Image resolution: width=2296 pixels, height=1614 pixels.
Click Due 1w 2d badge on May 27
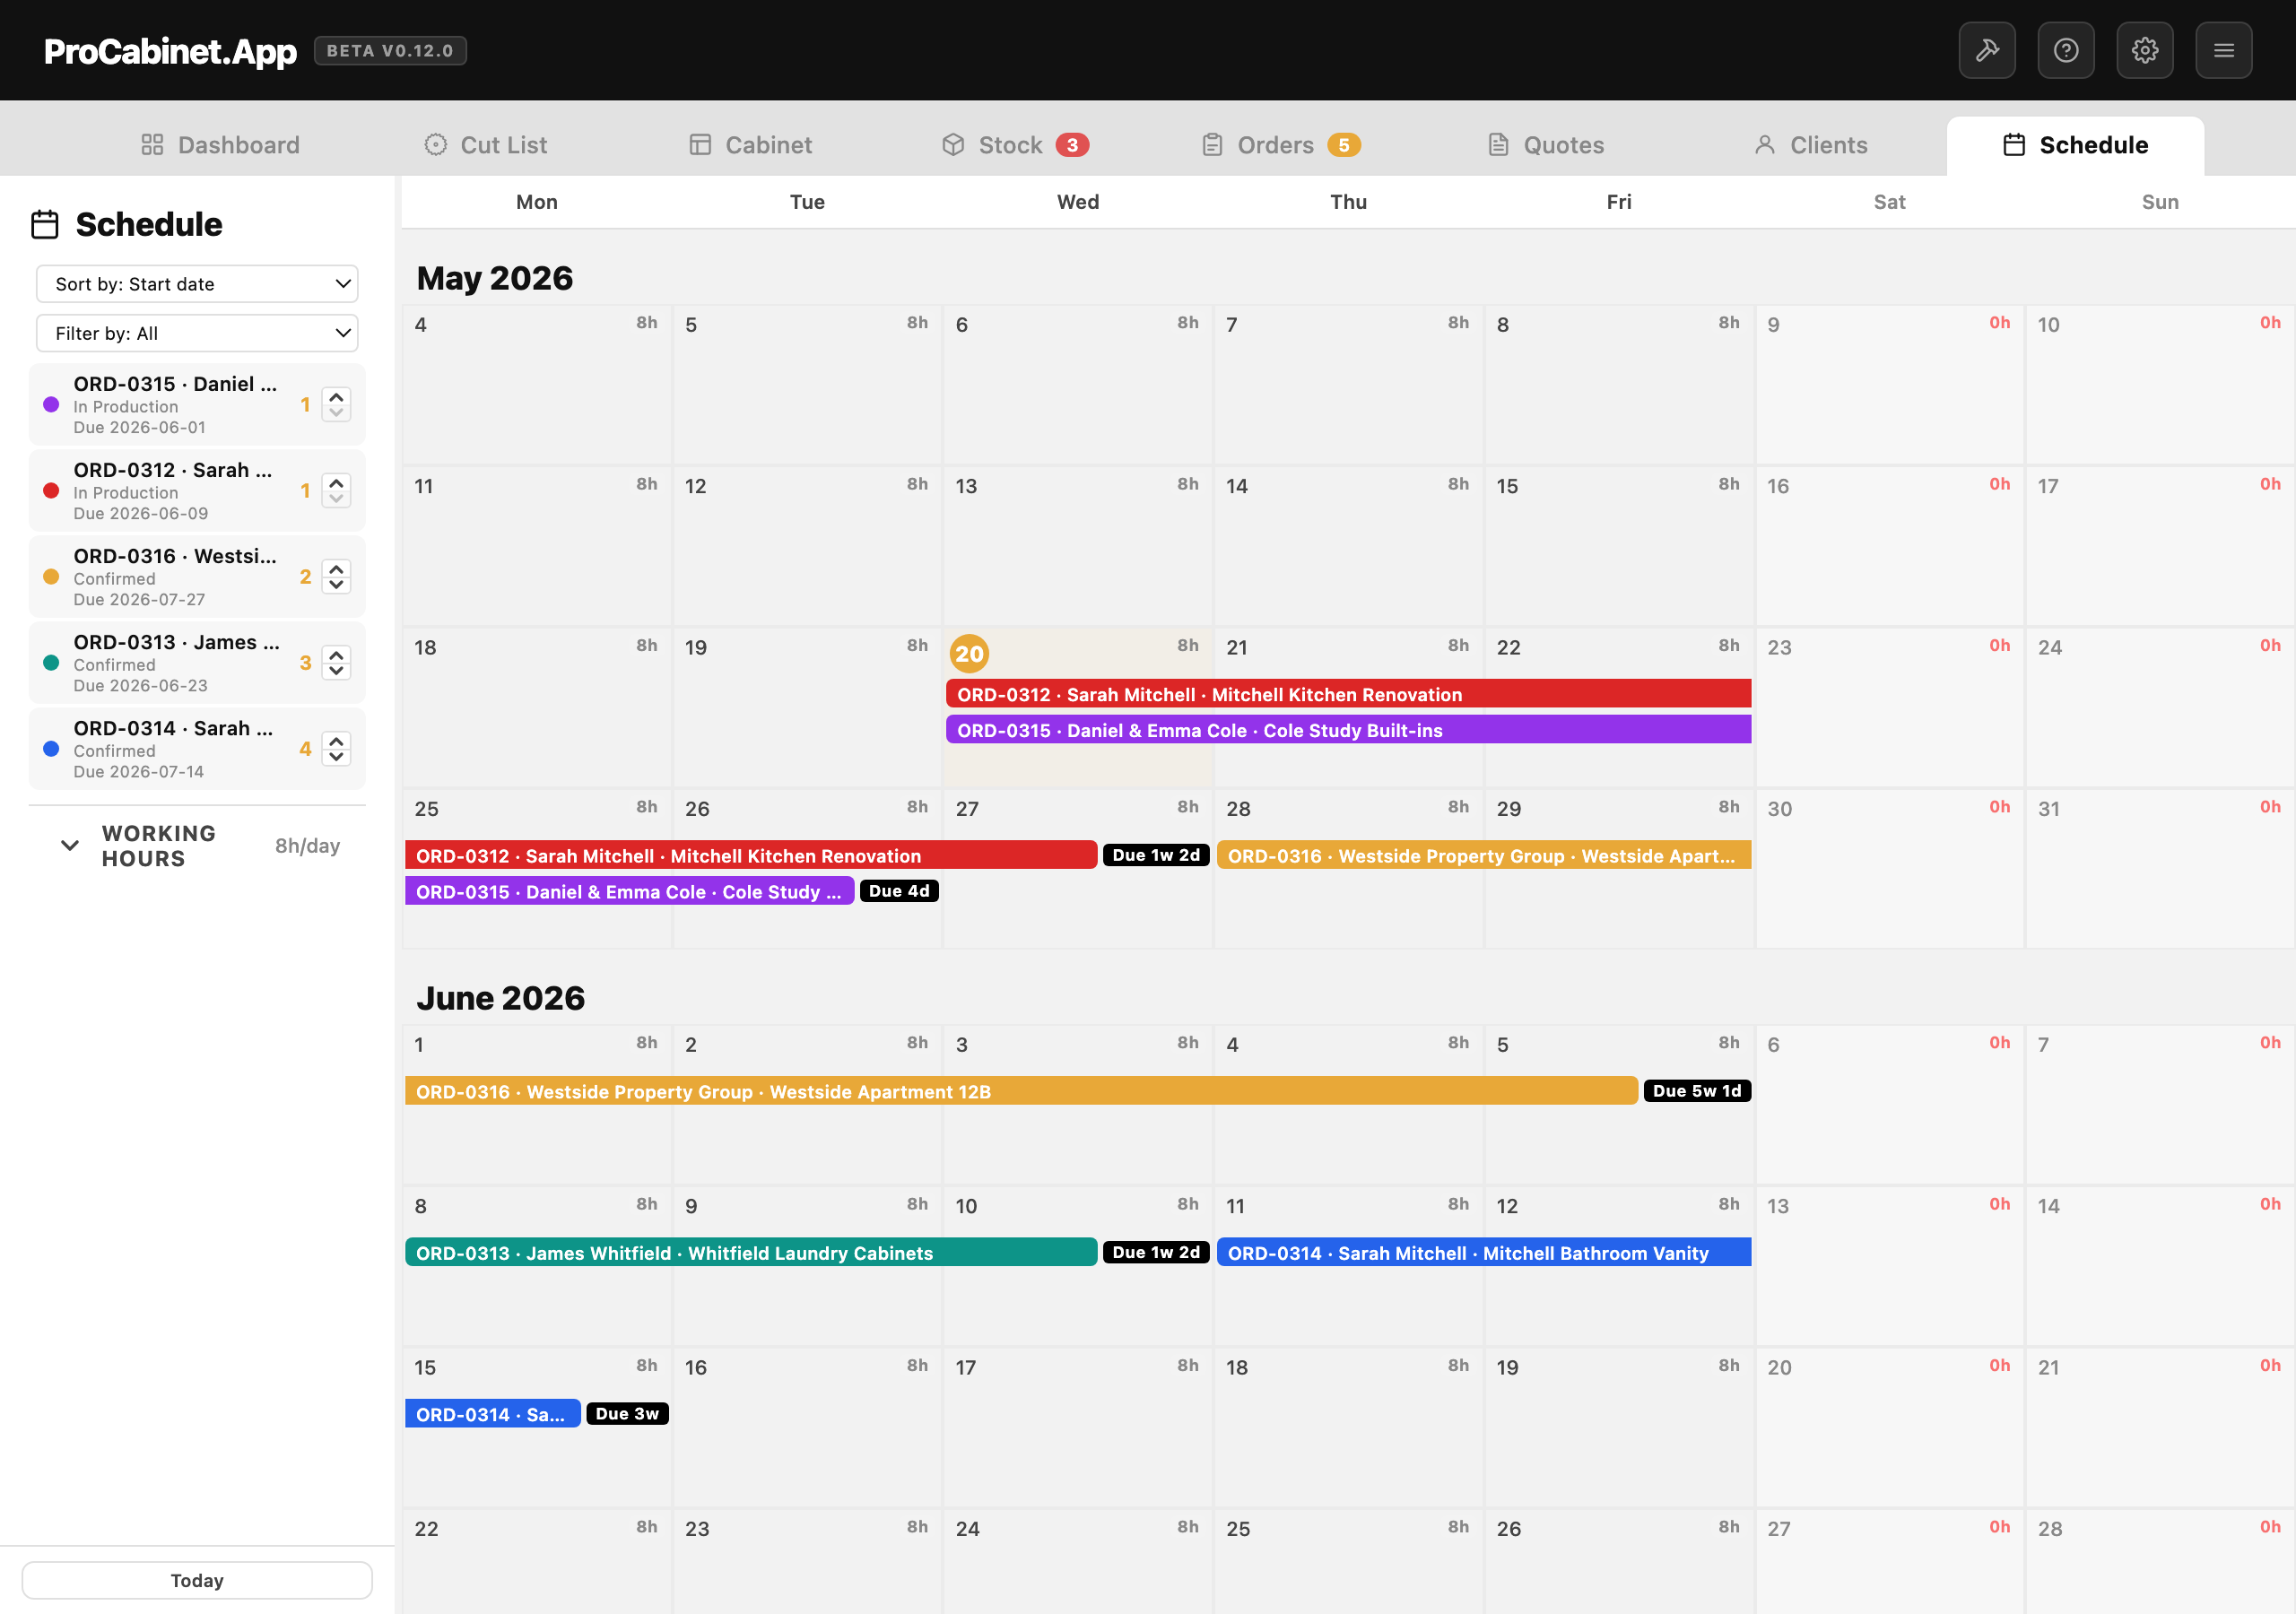[1156, 856]
